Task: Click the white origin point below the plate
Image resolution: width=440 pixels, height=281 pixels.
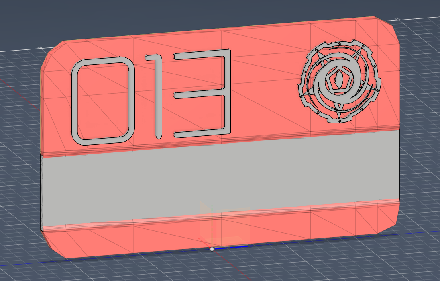Action: 212,249
